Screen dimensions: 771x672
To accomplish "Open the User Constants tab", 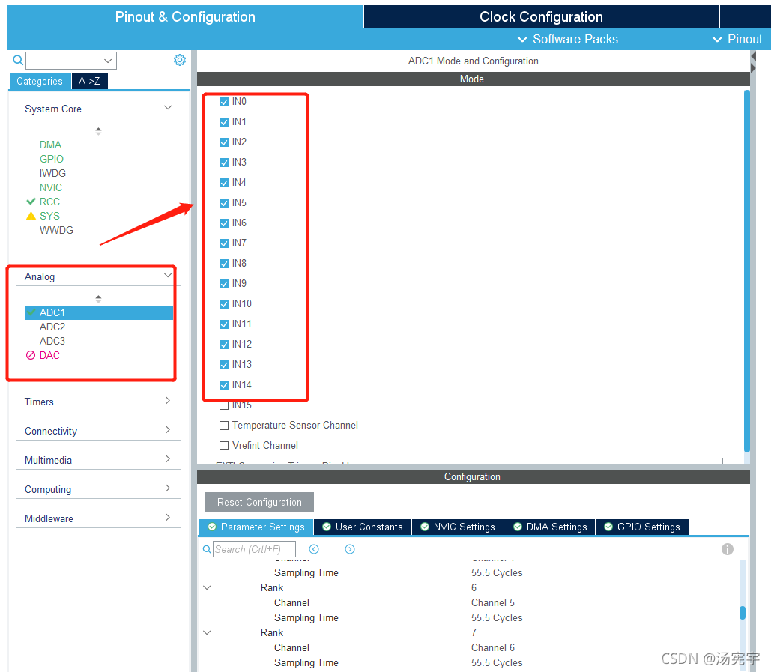I will [x=363, y=527].
